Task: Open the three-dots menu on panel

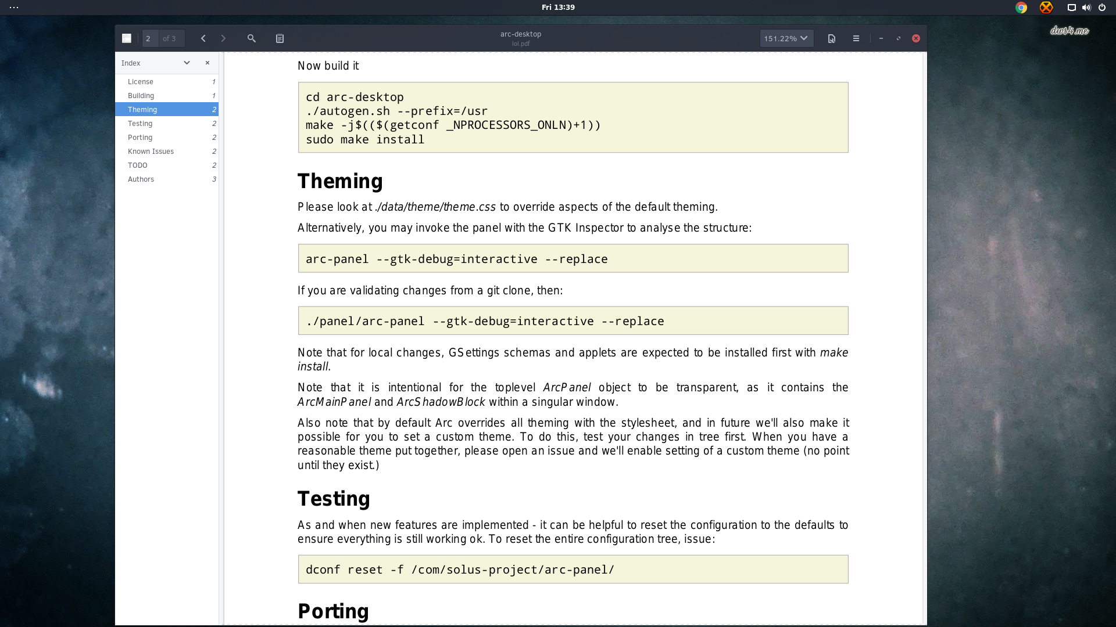Action: [14, 8]
